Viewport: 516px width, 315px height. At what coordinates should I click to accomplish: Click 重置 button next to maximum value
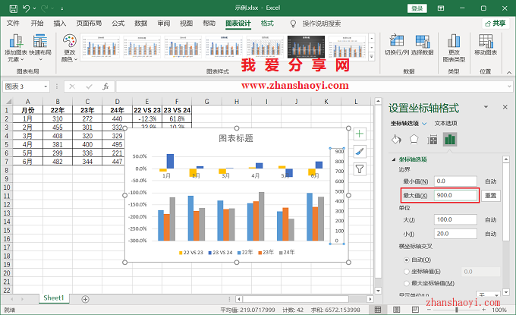[491, 196]
